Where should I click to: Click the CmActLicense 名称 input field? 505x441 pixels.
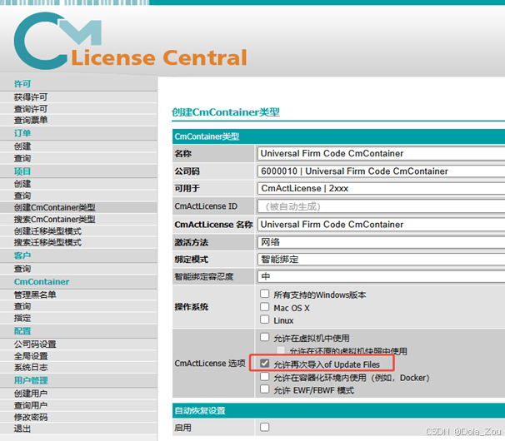pos(381,225)
